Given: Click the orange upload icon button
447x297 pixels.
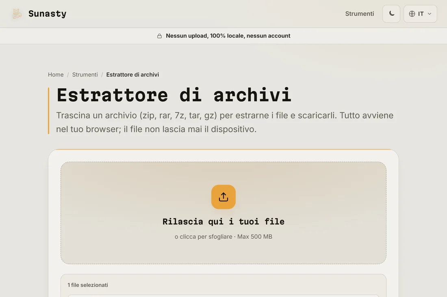Looking at the screenshot, I should (223, 197).
